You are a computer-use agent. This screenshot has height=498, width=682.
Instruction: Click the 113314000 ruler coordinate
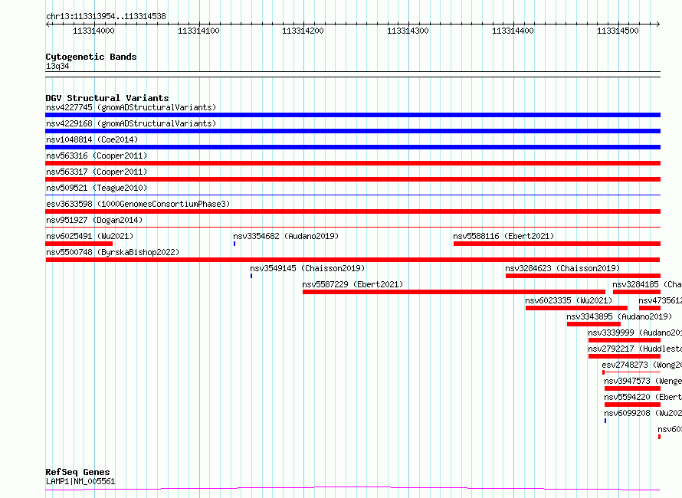coord(93,31)
